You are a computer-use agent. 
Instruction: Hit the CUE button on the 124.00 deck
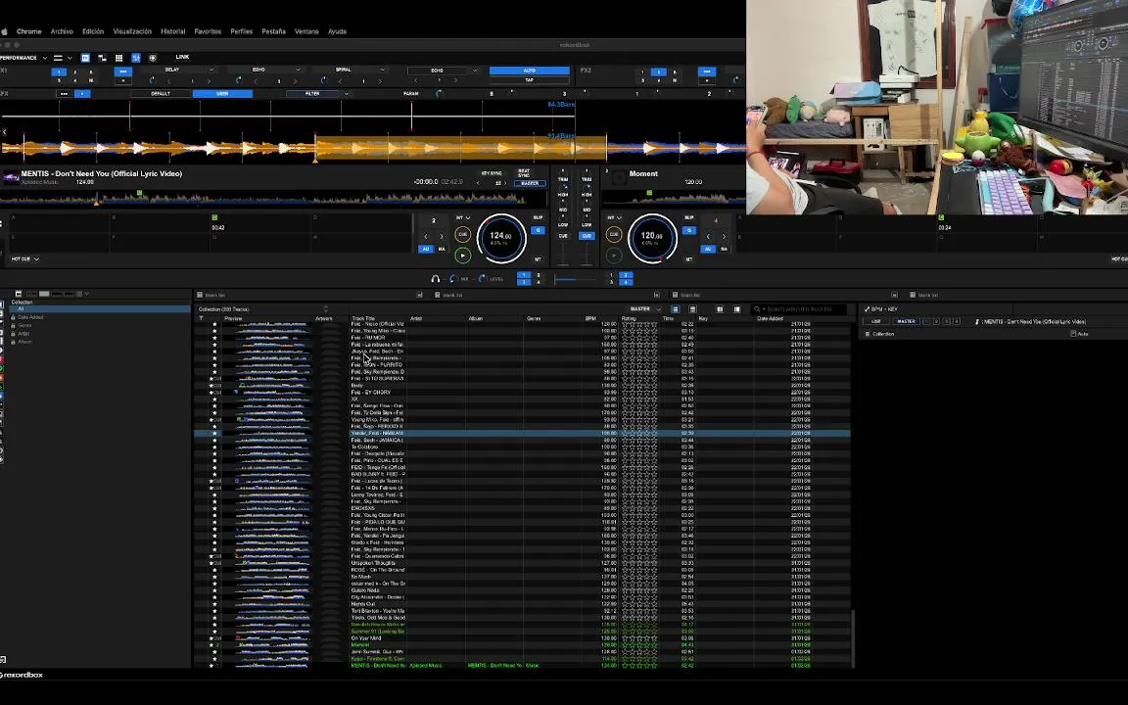click(462, 235)
